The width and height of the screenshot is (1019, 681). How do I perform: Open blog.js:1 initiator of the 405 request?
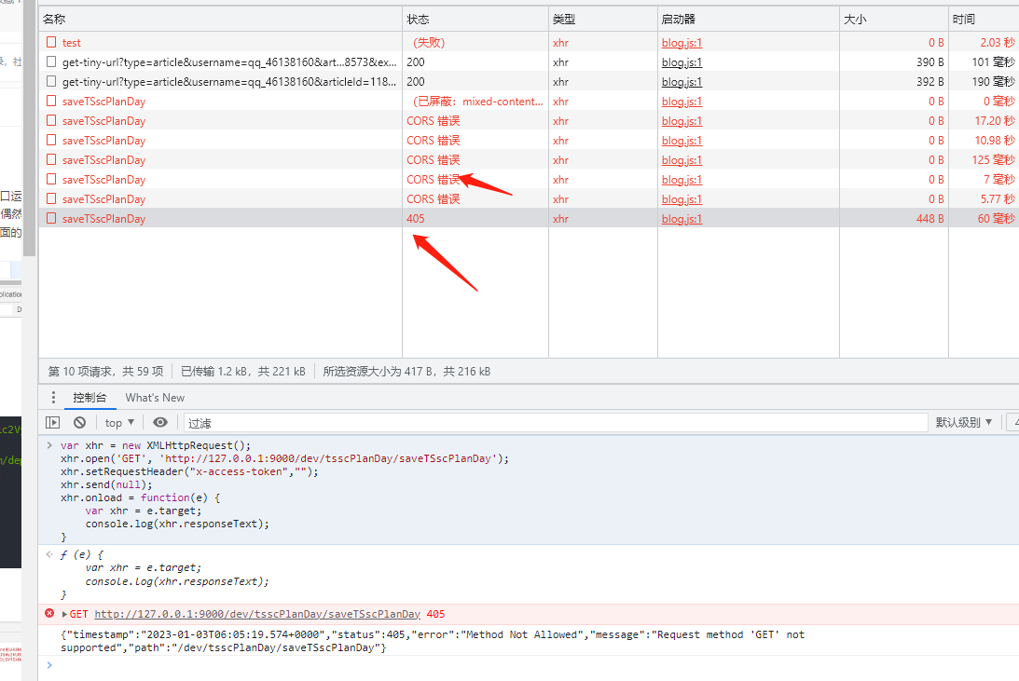682,219
